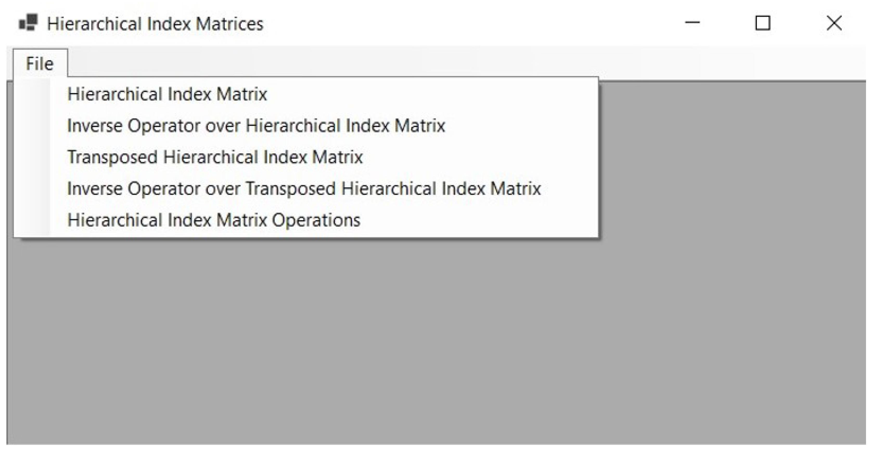Click the application icon in the title bar

point(28,23)
